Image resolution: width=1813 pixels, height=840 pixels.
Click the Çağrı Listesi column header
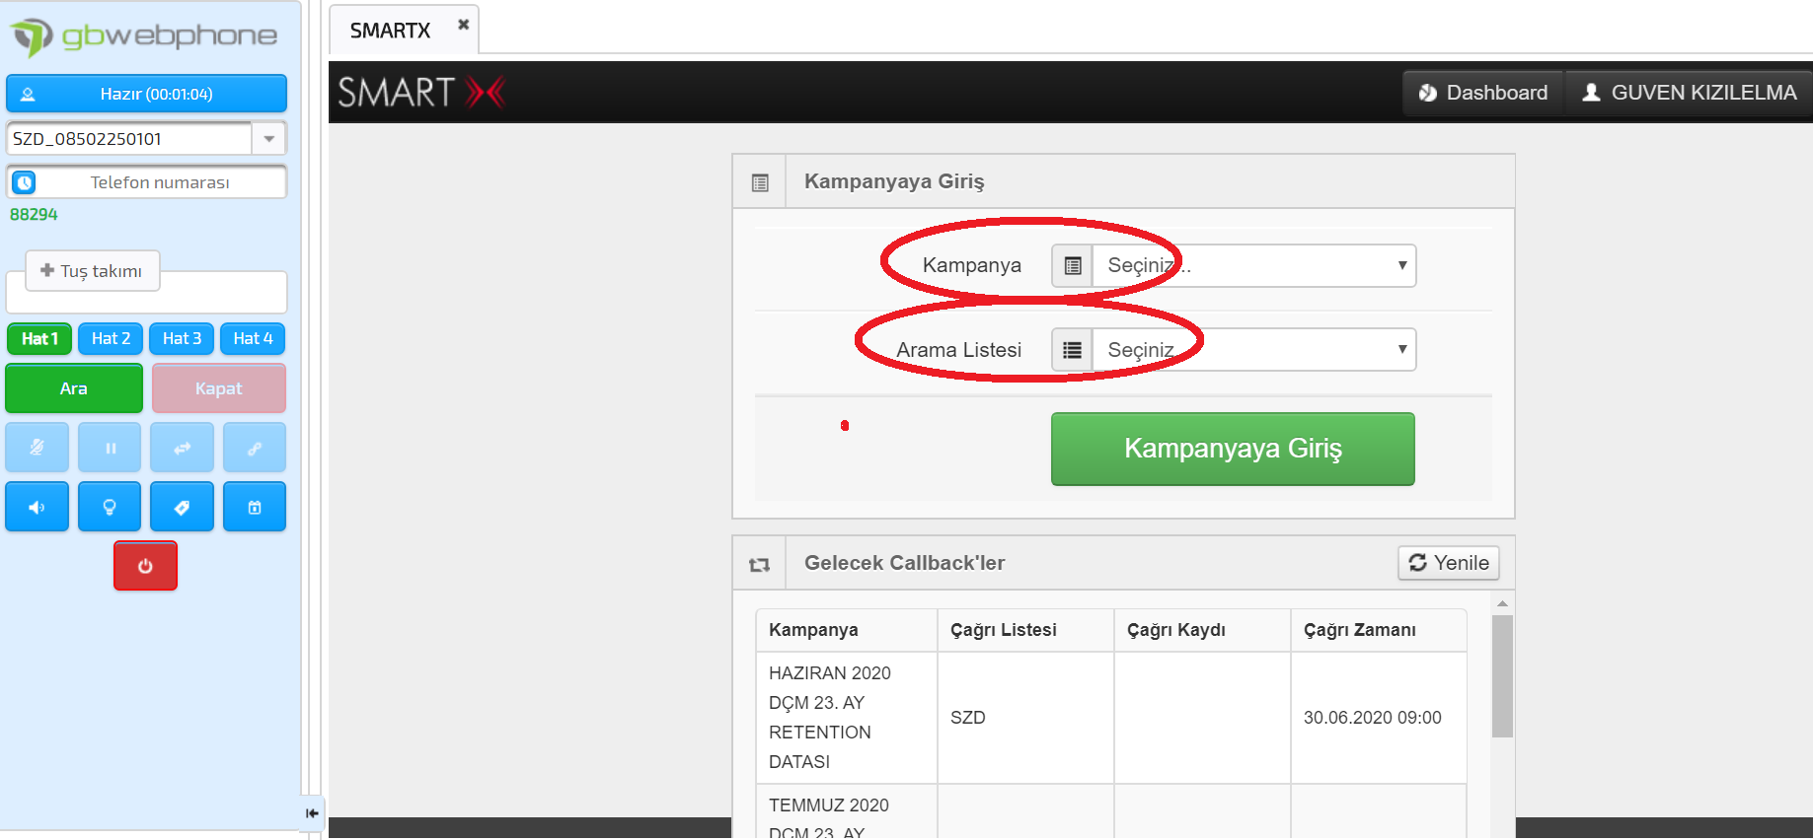[x=1025, y=631]
